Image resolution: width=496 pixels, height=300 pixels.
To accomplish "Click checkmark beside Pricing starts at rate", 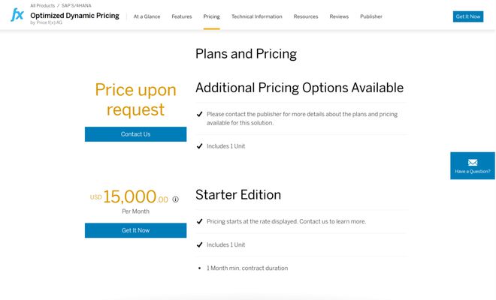I will point(200,222).
